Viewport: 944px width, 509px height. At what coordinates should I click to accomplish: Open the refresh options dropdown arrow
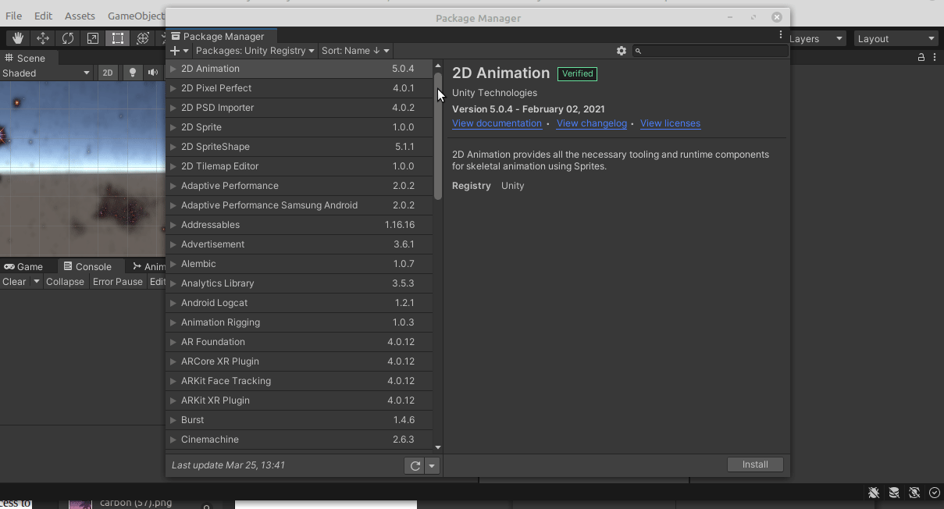[432, 466]
